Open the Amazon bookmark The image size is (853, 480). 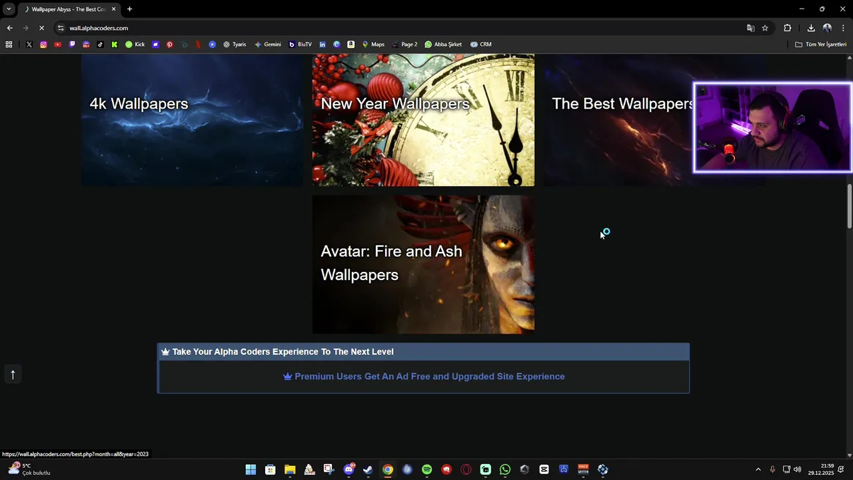point(351,45)
